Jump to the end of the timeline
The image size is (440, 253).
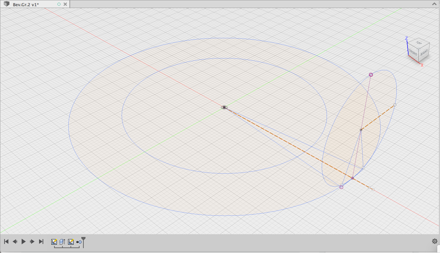pos(41,241)
